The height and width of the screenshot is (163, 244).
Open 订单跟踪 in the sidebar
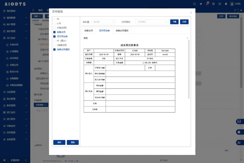(14, 52)
